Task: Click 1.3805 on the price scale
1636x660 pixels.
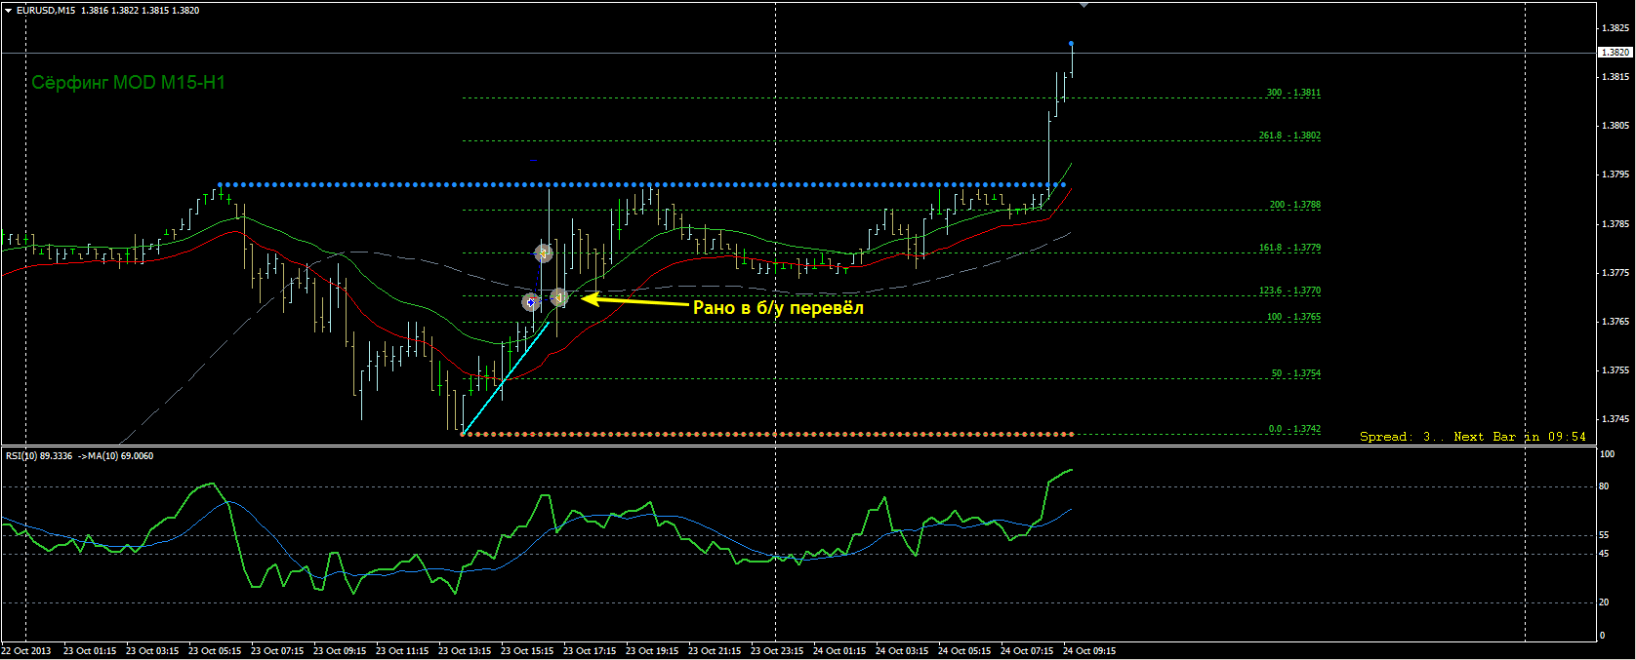Action: coord(1615,126)
